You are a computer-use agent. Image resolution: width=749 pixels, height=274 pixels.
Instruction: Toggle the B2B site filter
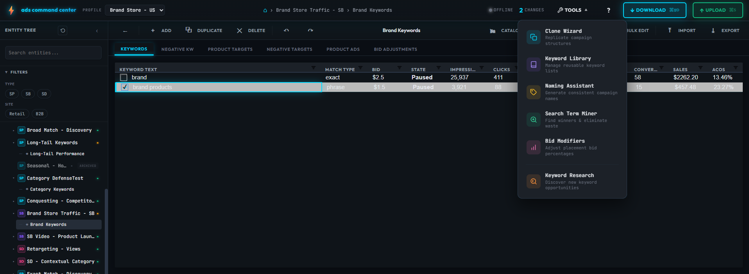click(39, 114)
